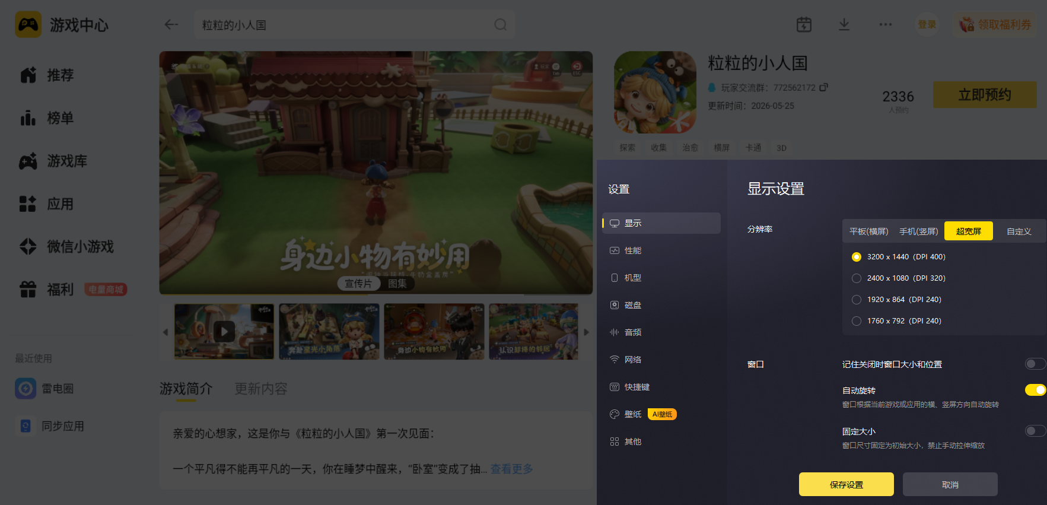
Task: Open the second screenshot thumbnail
Action: pyautogui.click(x=329, y=332)
